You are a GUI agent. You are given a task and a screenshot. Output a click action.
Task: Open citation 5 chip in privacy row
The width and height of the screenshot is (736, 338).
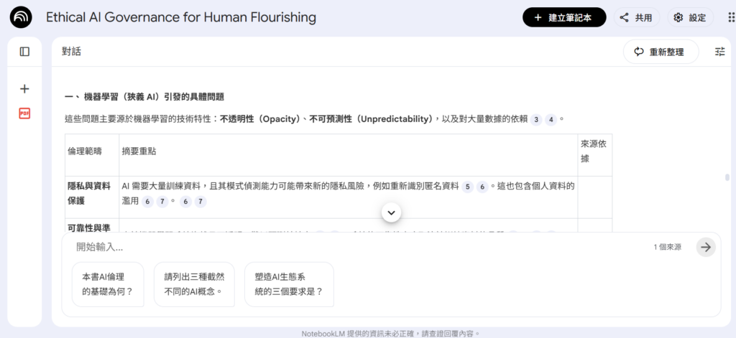point(467,187)
